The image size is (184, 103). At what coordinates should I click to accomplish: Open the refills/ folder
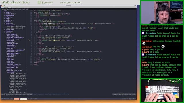point(11,60)
